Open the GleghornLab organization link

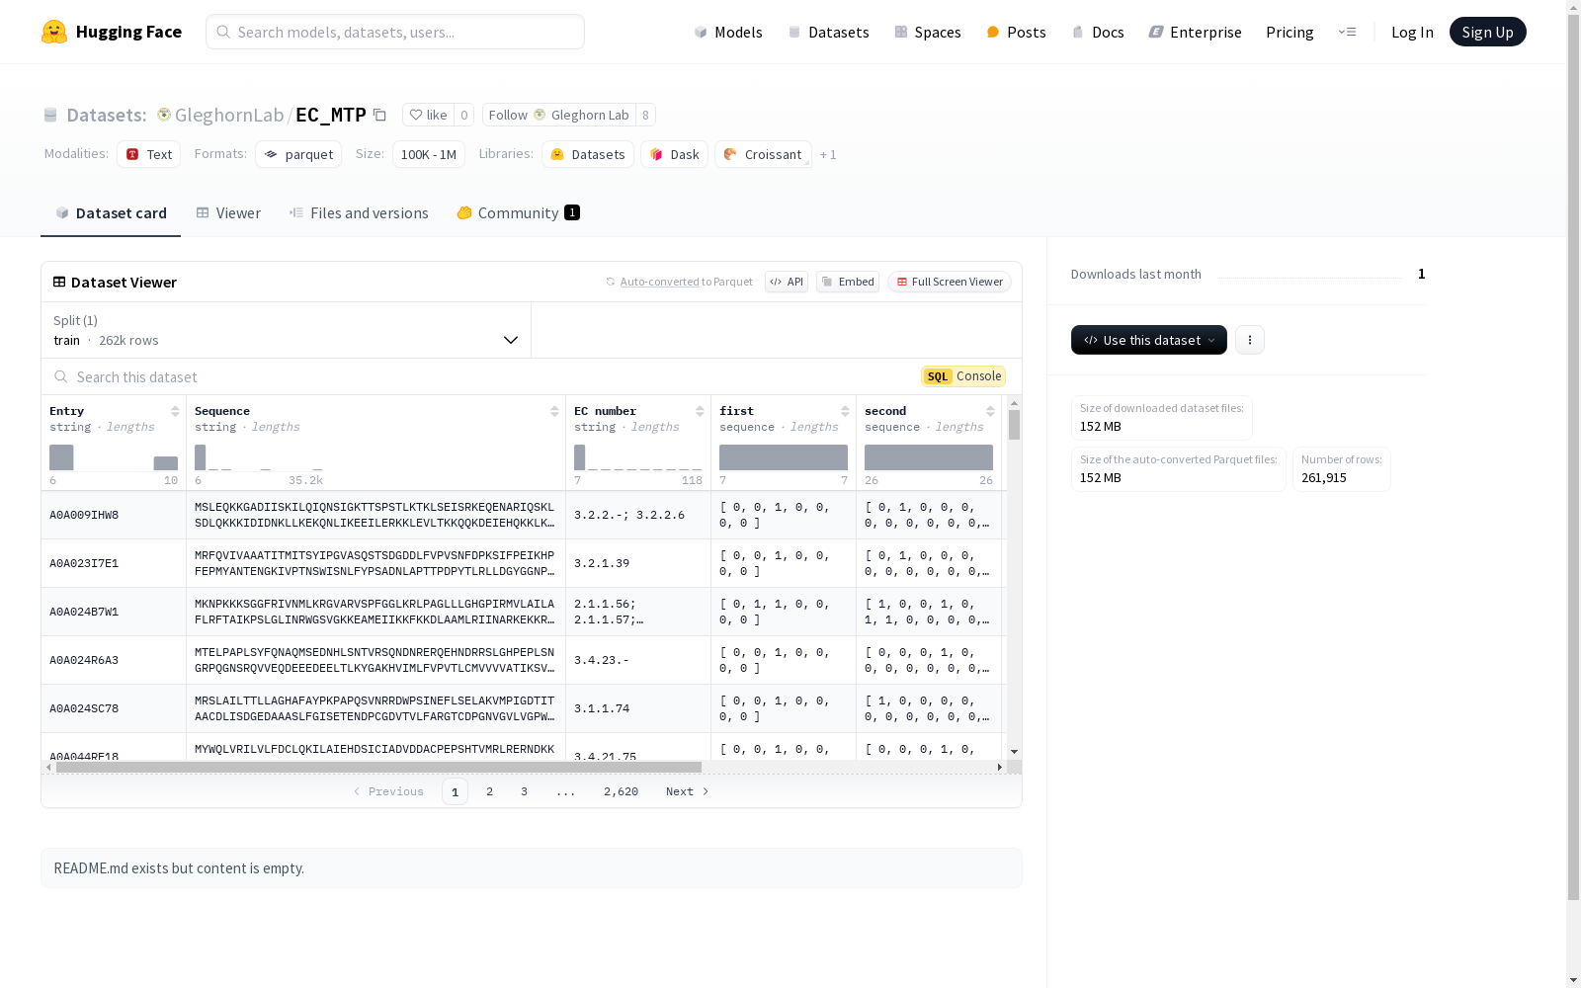click(229, 115)
